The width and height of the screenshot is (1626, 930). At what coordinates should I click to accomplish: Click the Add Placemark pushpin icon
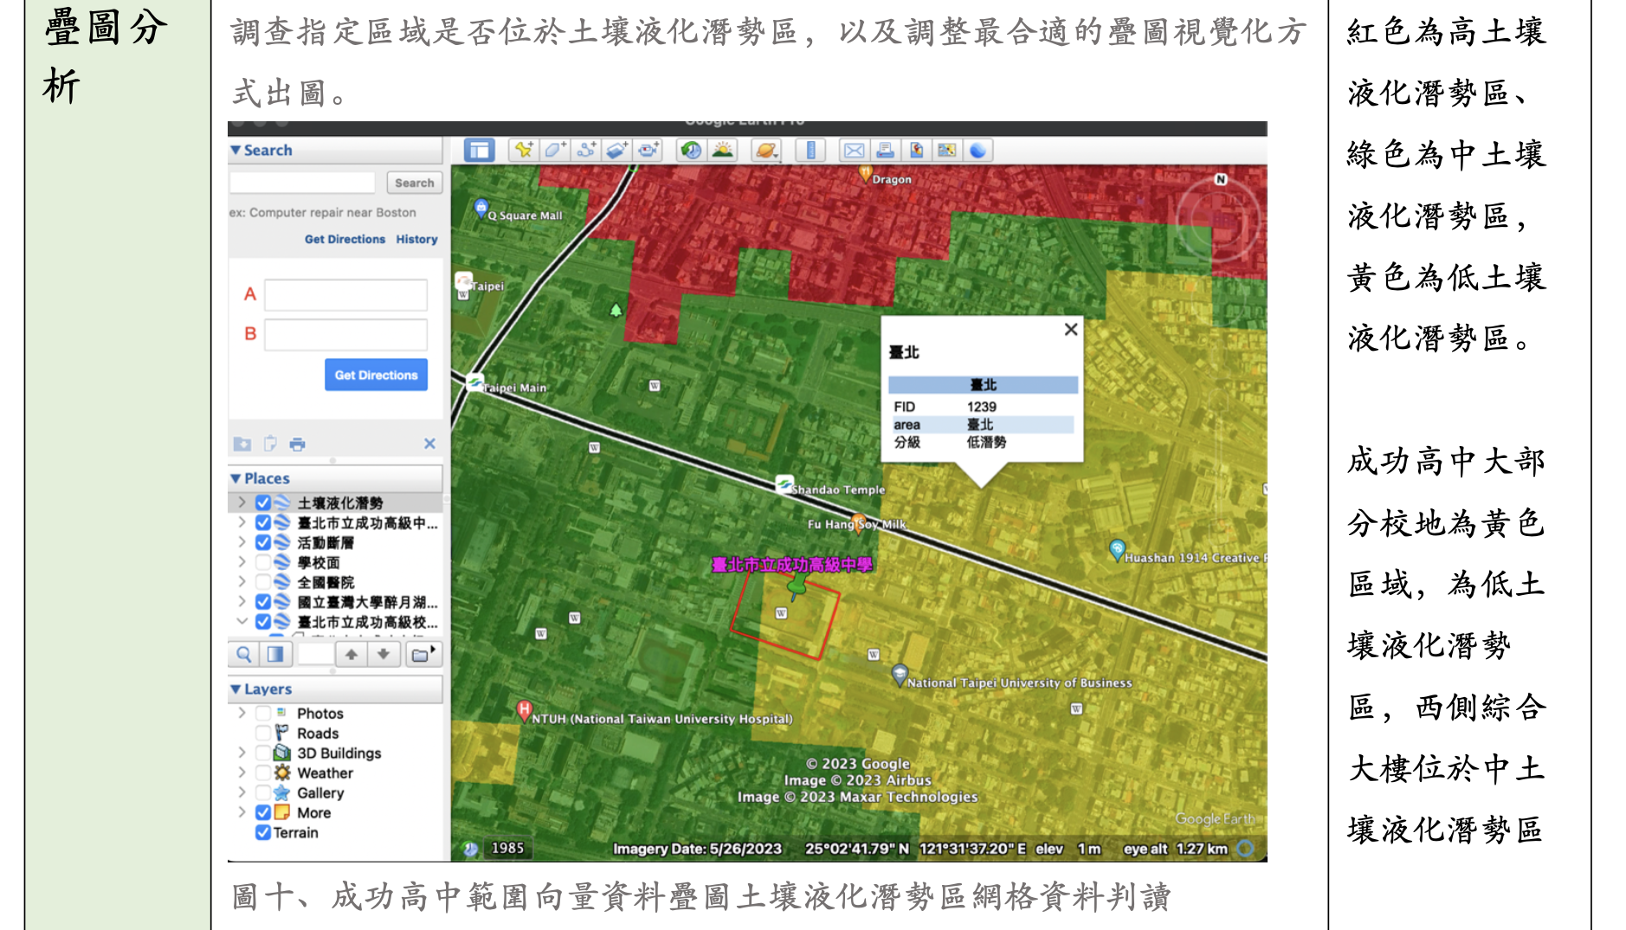[523, 151]
